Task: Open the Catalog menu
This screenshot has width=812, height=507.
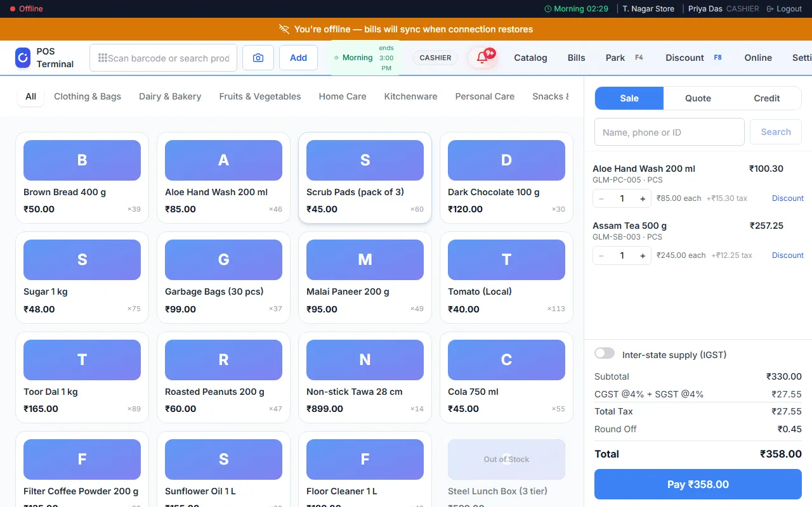Action: pyautogui.click(x=530, y=58)
